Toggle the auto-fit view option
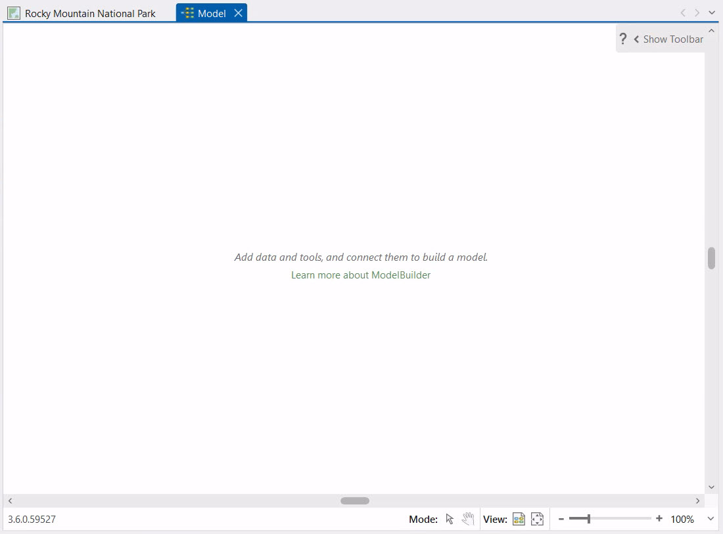723x534 pixels. click(537, 519)
